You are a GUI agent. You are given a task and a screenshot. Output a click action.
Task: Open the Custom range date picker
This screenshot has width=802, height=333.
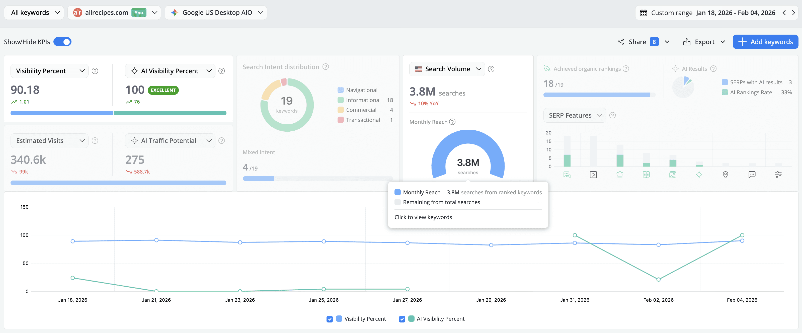point(707,13)
